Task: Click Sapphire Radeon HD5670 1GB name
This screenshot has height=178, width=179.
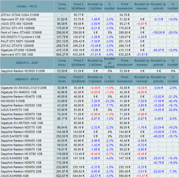Action: 21,114
